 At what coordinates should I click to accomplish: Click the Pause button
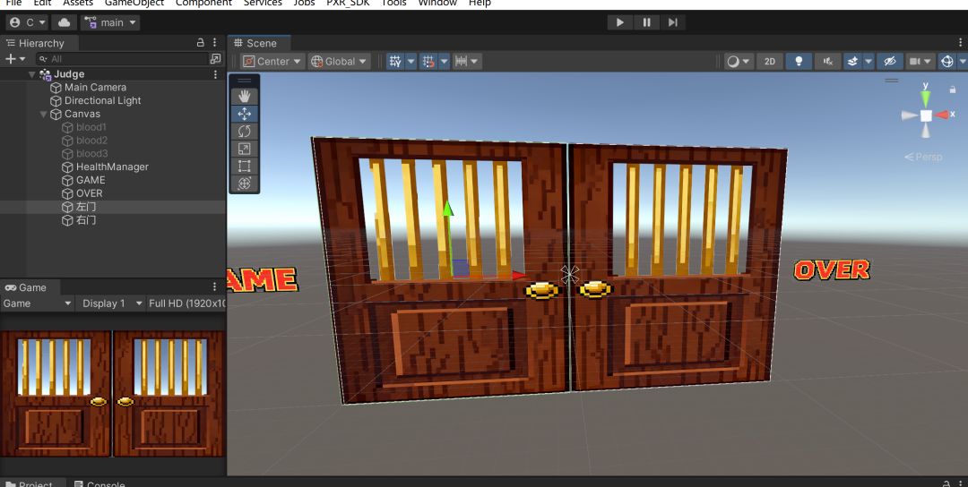[x=646, y=22]
